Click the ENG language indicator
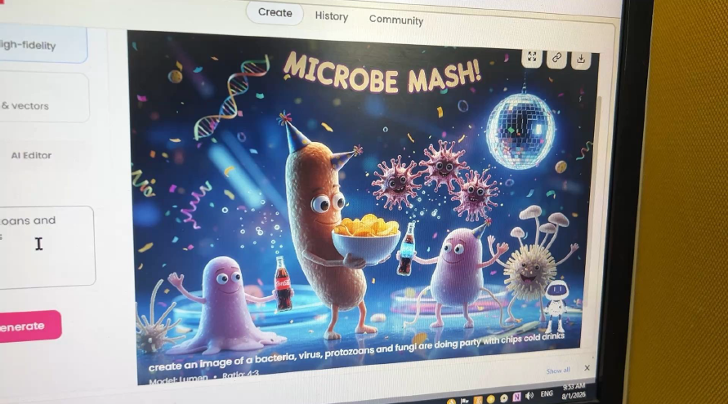 click(x=547, y=393)
